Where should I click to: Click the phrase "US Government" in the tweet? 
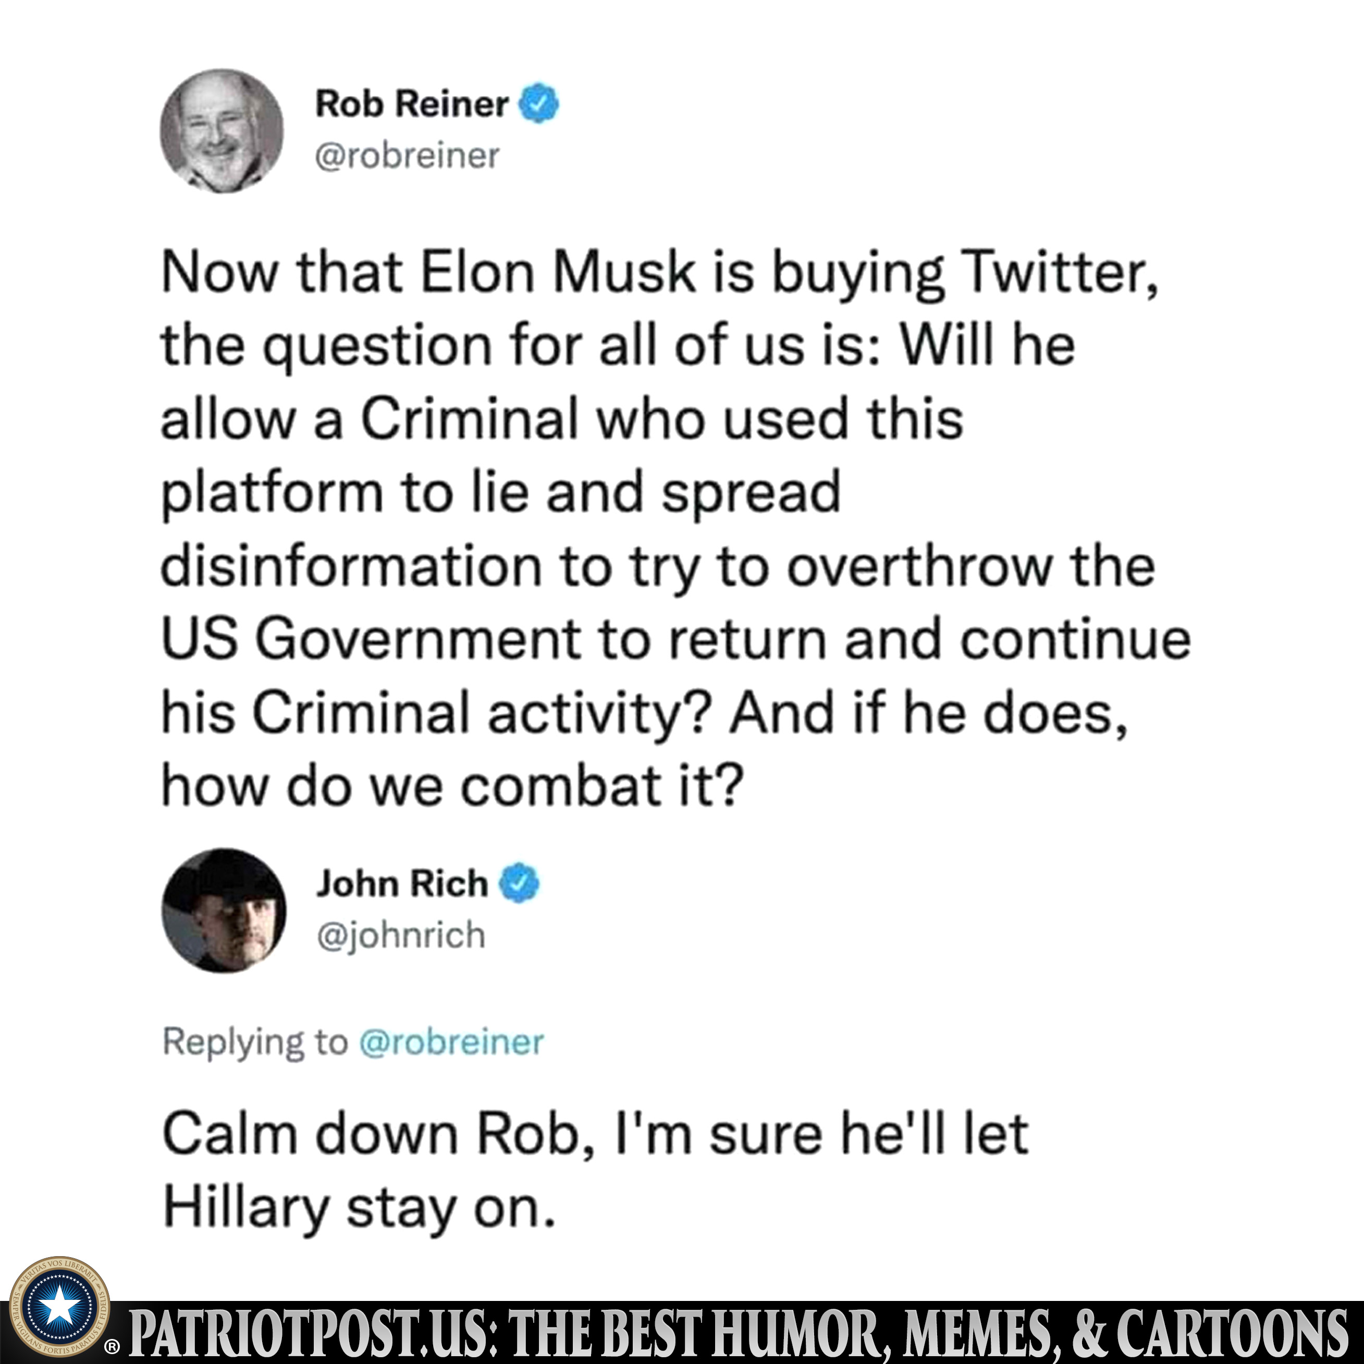pos(371,639)
